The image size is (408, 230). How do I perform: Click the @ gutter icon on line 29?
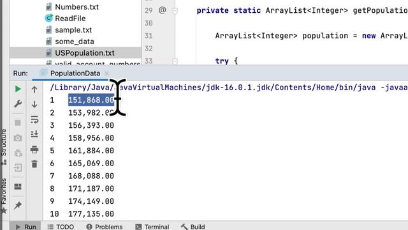pyautogui.click(x=163, y=10)
